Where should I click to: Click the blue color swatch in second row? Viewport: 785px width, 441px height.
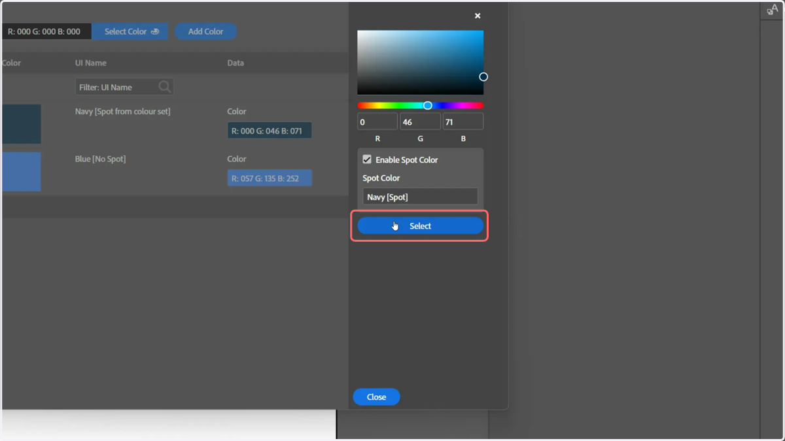(x=21, y=172)
